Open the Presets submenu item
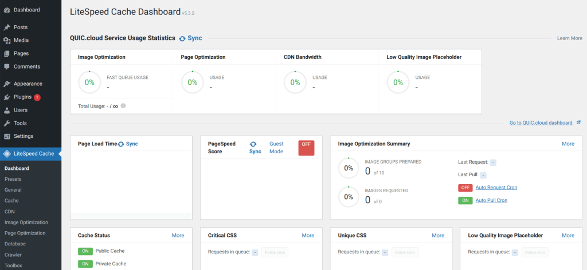Screen dimensions: 587x270 (13, 179)
